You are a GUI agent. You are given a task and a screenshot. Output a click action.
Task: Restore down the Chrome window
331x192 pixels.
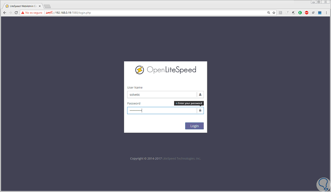coord(319,2)
